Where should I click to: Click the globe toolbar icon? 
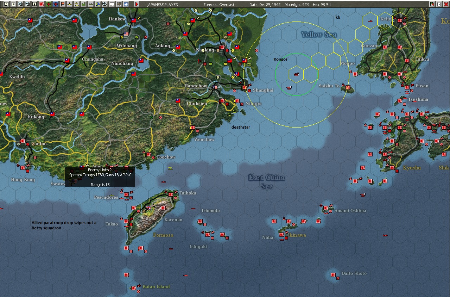[x=97, y=4]
